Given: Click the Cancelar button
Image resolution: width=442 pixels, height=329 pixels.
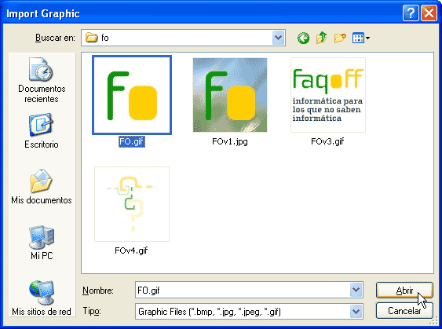Looking at the screenshot, I should coord(404,311).
